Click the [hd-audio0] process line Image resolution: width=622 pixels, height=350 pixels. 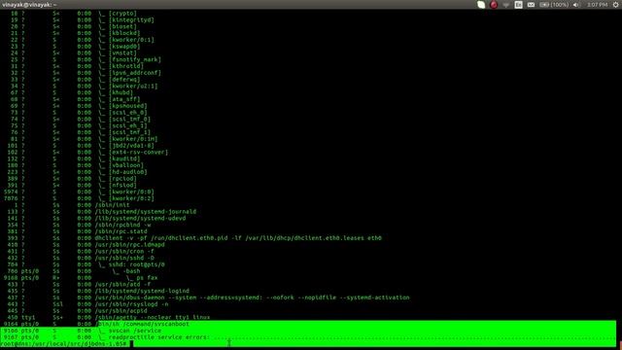[78, 172]
